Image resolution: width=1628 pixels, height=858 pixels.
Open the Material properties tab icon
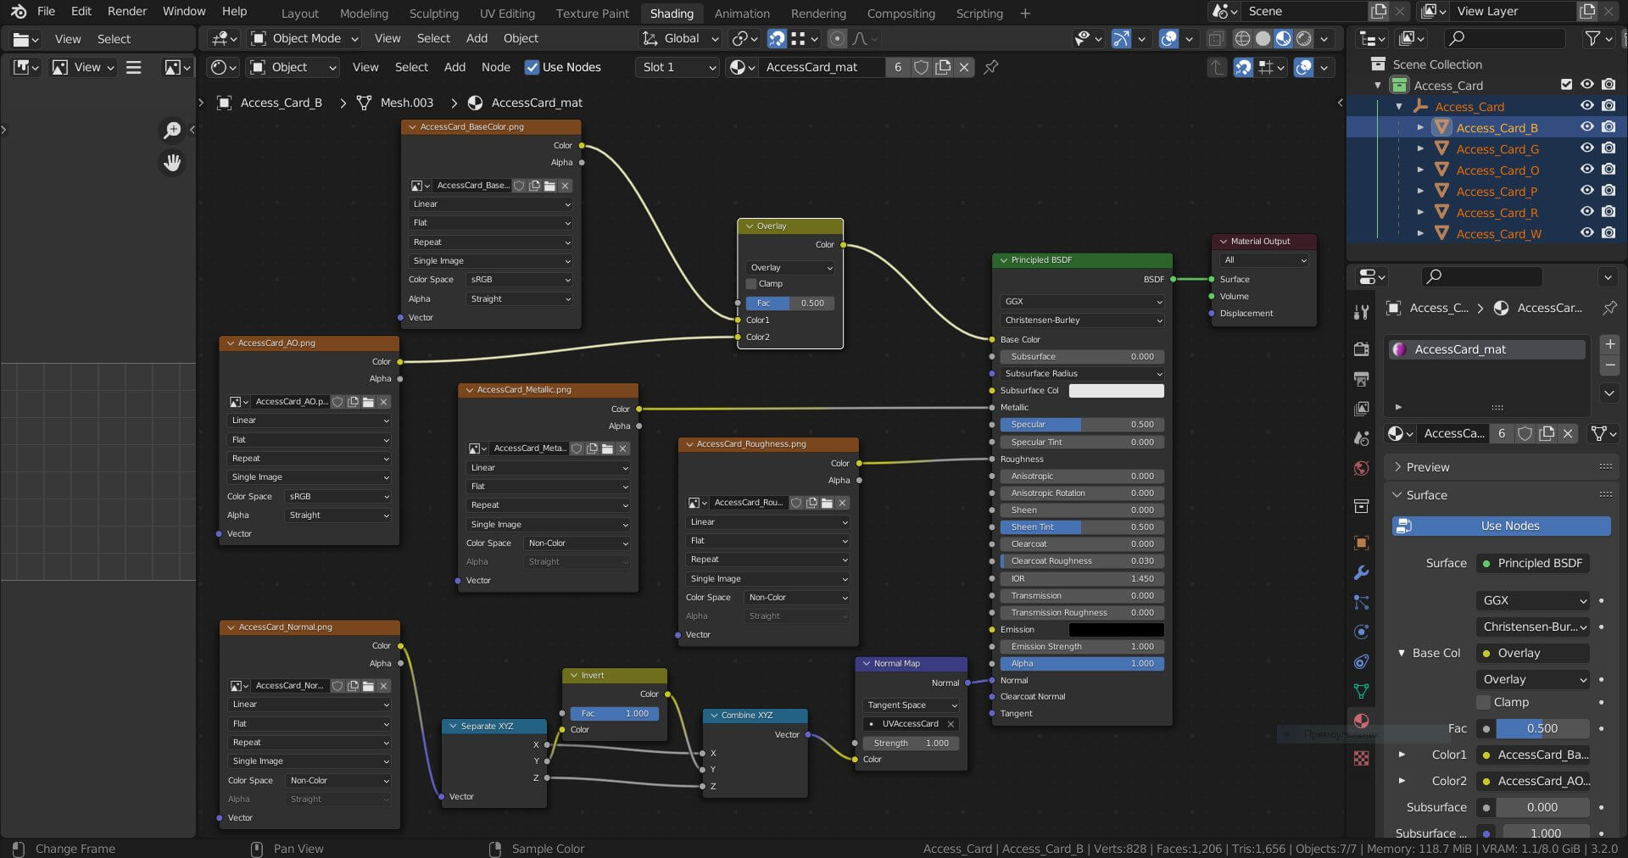point(1361,721)
